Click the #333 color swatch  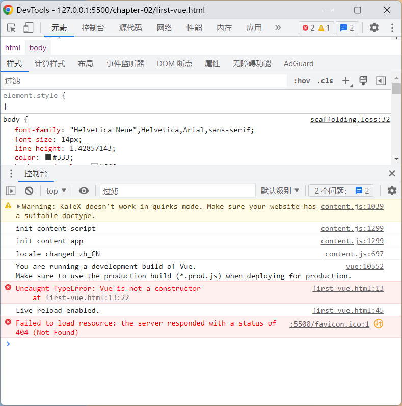pyautogui.click(x=48, y=157)
